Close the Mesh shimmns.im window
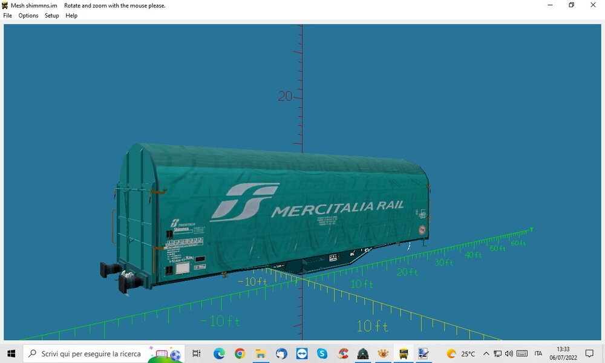This screenshot has width=605, height=363. pyautogui.click(x=593, y=5)
